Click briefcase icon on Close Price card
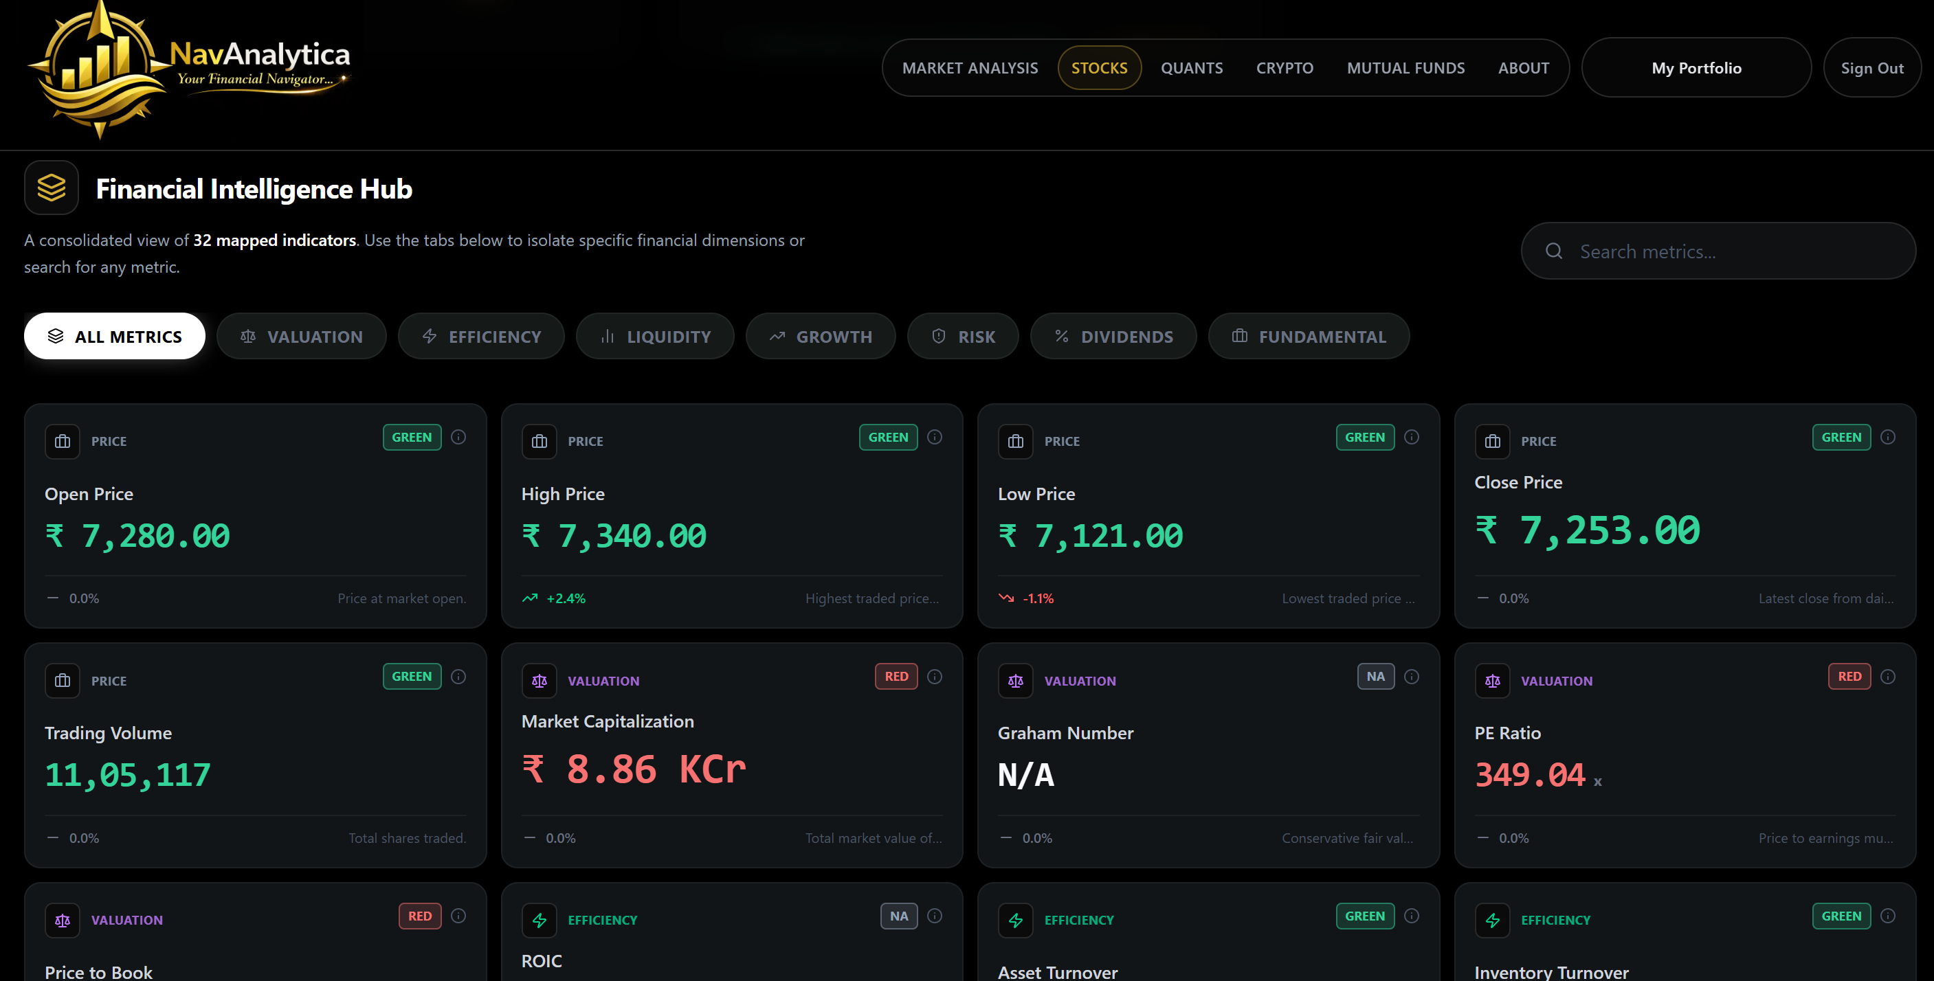The height and width of the screenshot is (981, 1934). tap(1493, 441)
